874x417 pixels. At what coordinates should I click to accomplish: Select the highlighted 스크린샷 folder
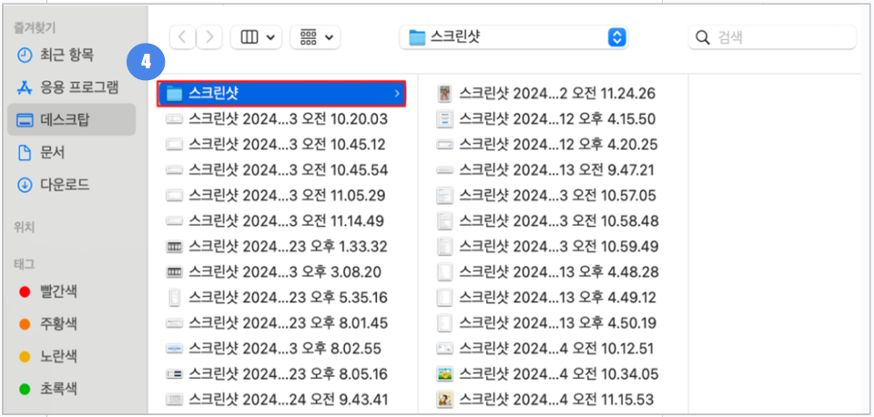273,93
